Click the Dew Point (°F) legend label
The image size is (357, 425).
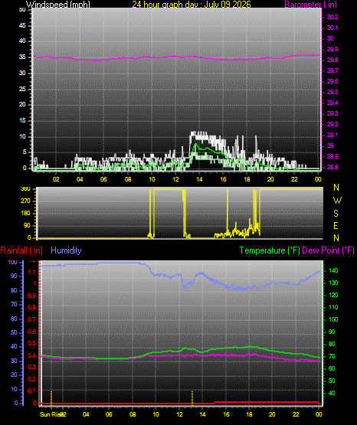pos(328,250)
